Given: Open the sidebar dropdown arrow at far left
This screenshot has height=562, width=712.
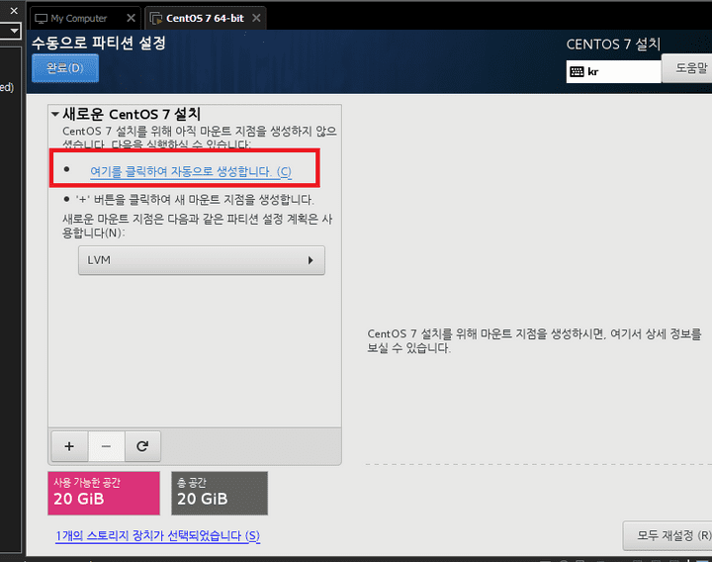Looking at the screenshot, I should click(x=14, y=31).
